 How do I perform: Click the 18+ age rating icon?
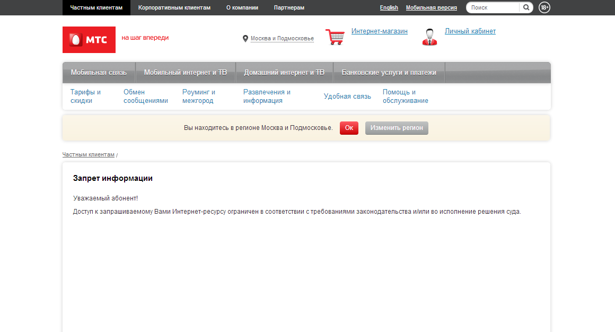point(544,7)
